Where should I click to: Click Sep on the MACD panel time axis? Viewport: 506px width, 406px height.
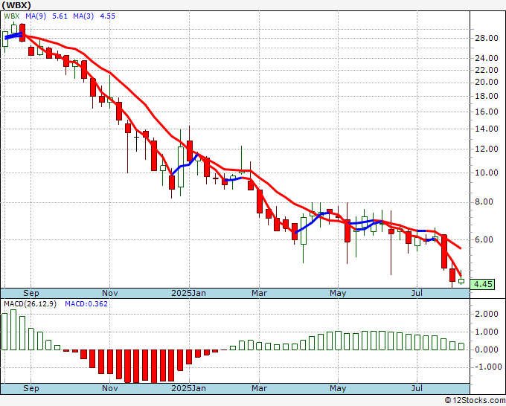click(x=31, y=388)
